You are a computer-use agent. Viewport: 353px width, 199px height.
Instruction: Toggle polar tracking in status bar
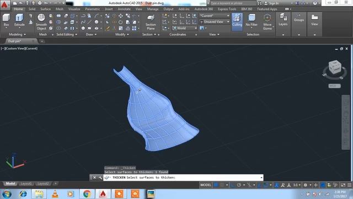(x=239, y=185)
